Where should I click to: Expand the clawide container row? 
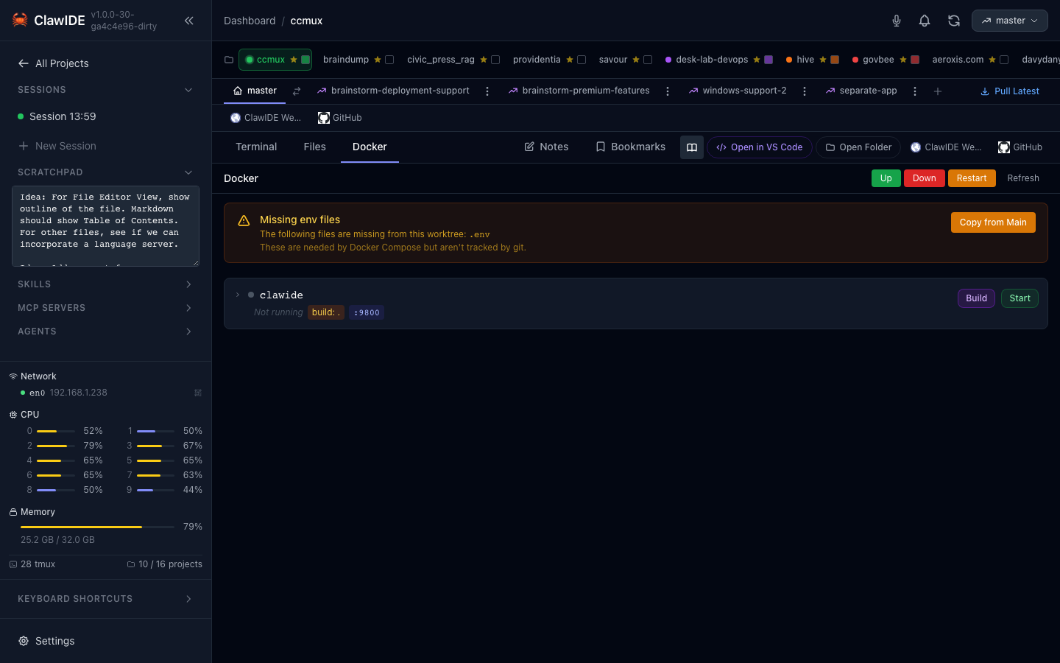coord(238,295)
